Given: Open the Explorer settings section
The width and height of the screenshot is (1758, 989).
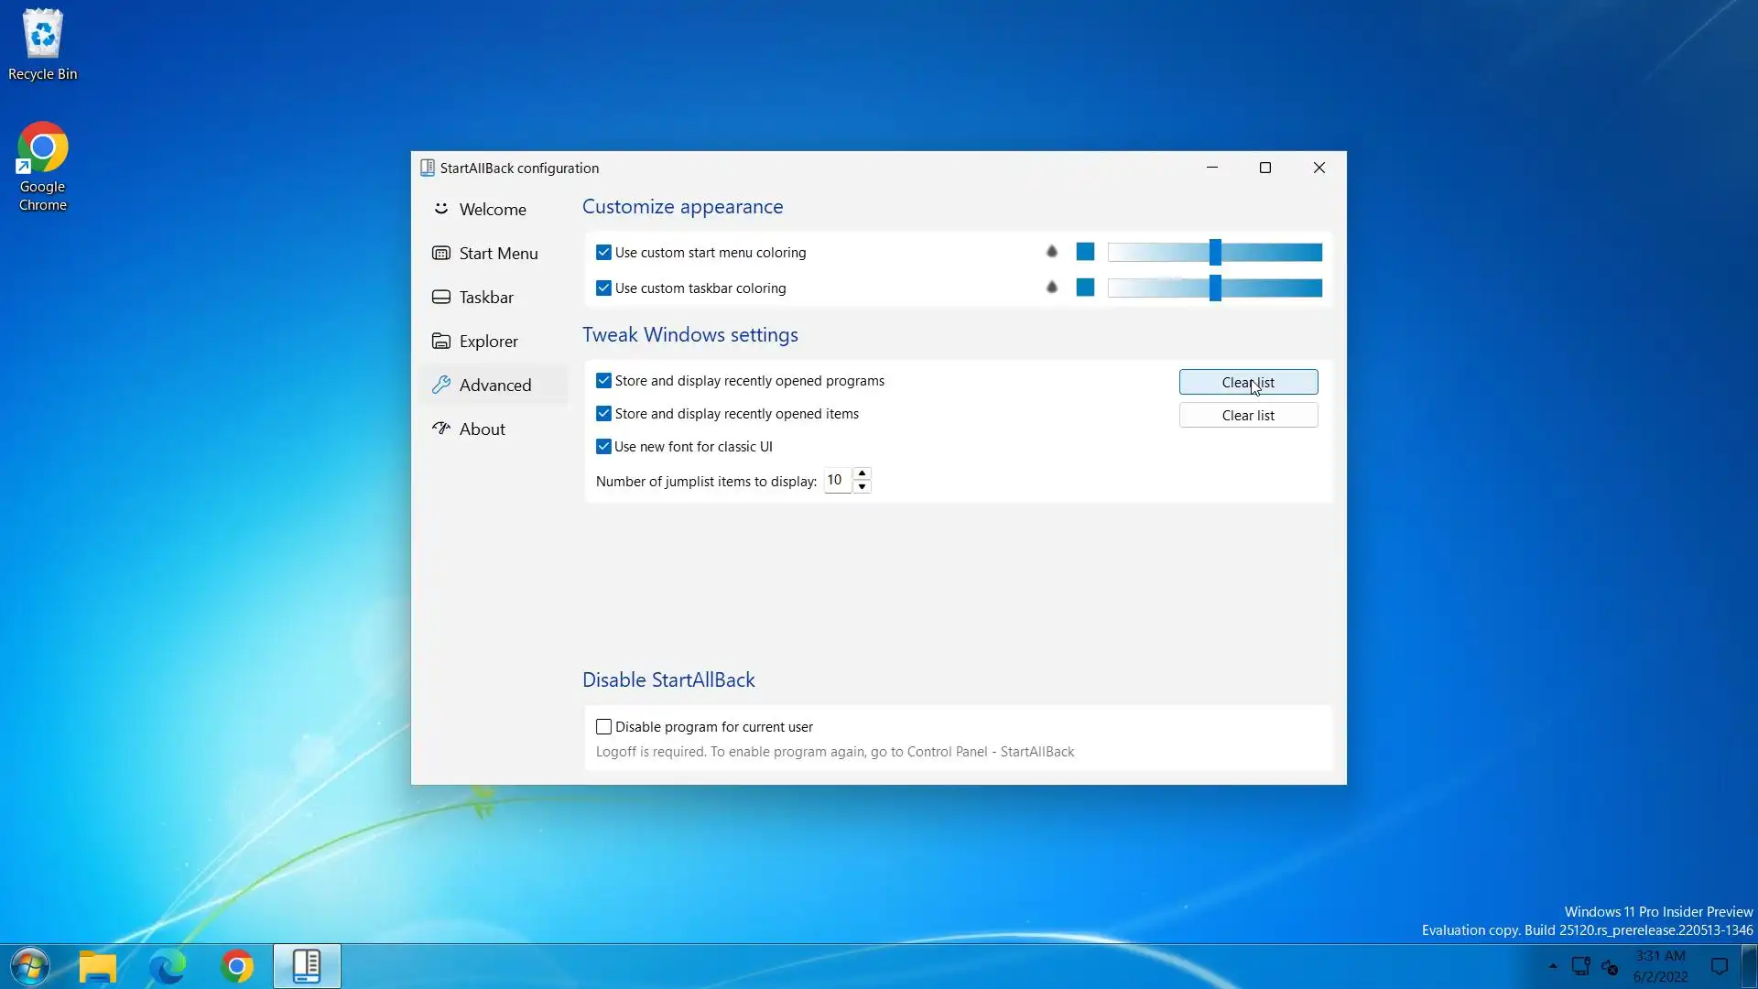Looking at the screenshot, I should click(488, 342).
